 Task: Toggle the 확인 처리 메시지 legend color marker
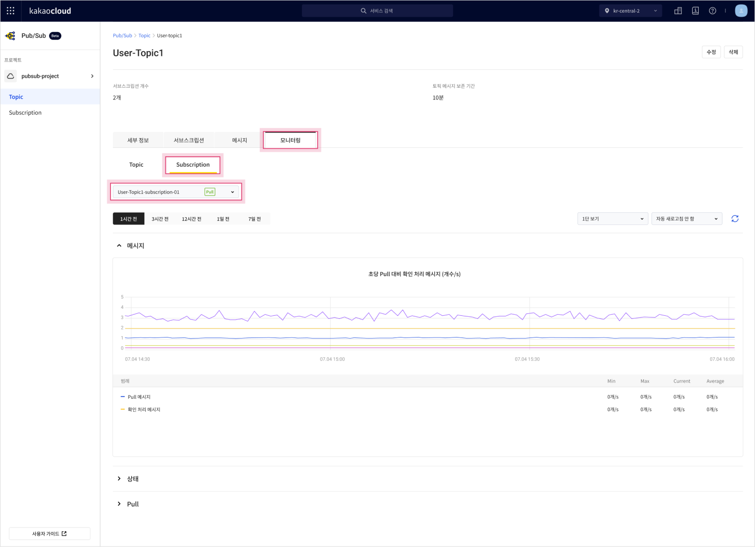click(x=123, y=410)
